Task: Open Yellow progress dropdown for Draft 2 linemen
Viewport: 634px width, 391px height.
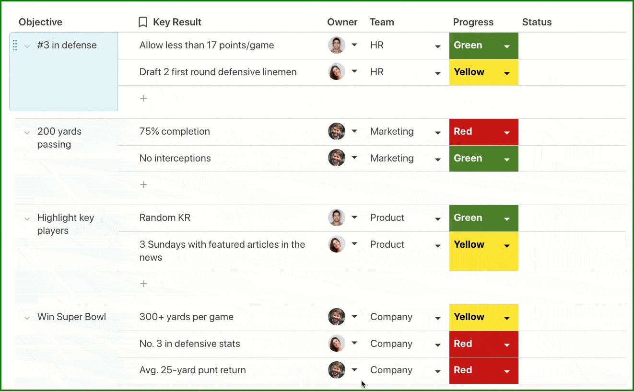Action: 507,73
